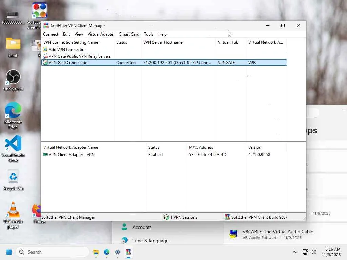Viewport: 347px width, 260px height.
Task: Click the 71.200.192.201 server hostname cell
Action: (177, 63)
